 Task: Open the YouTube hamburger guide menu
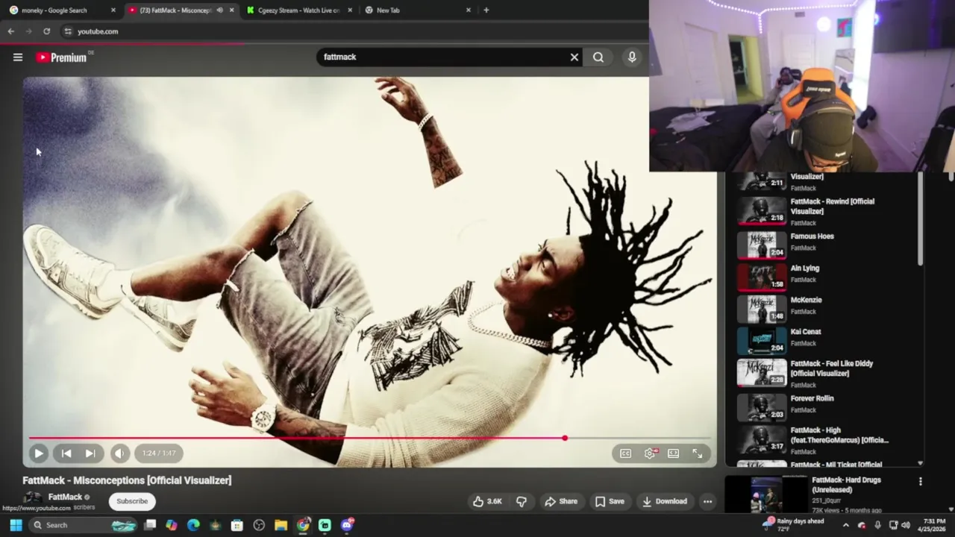point(18,57)
